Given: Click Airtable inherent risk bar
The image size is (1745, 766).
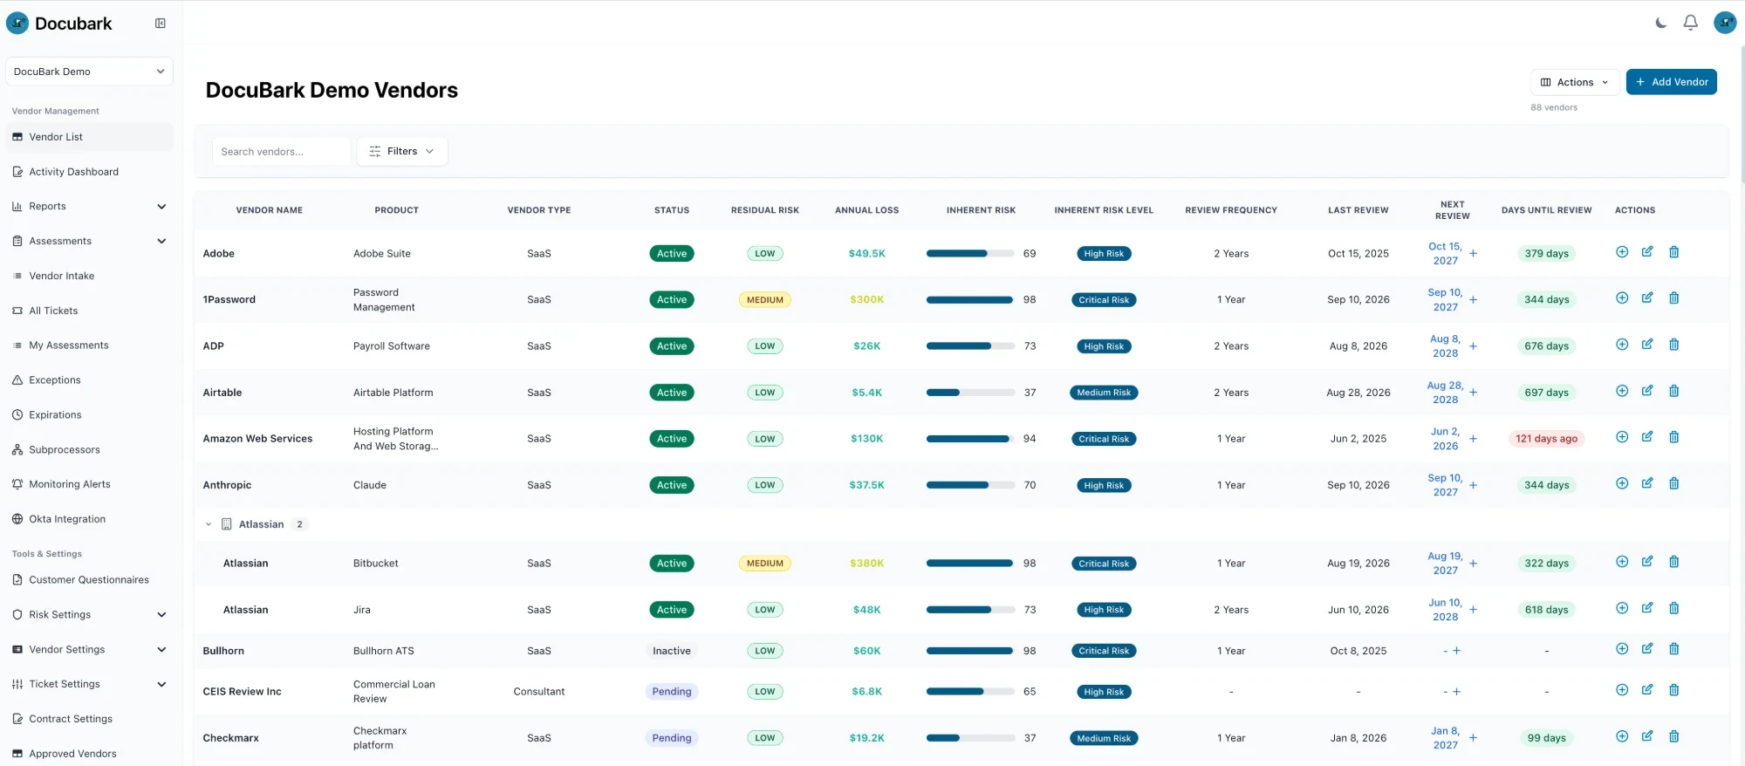Looking at the screenshot, I should pyautogui.click(x=970, y=393).
